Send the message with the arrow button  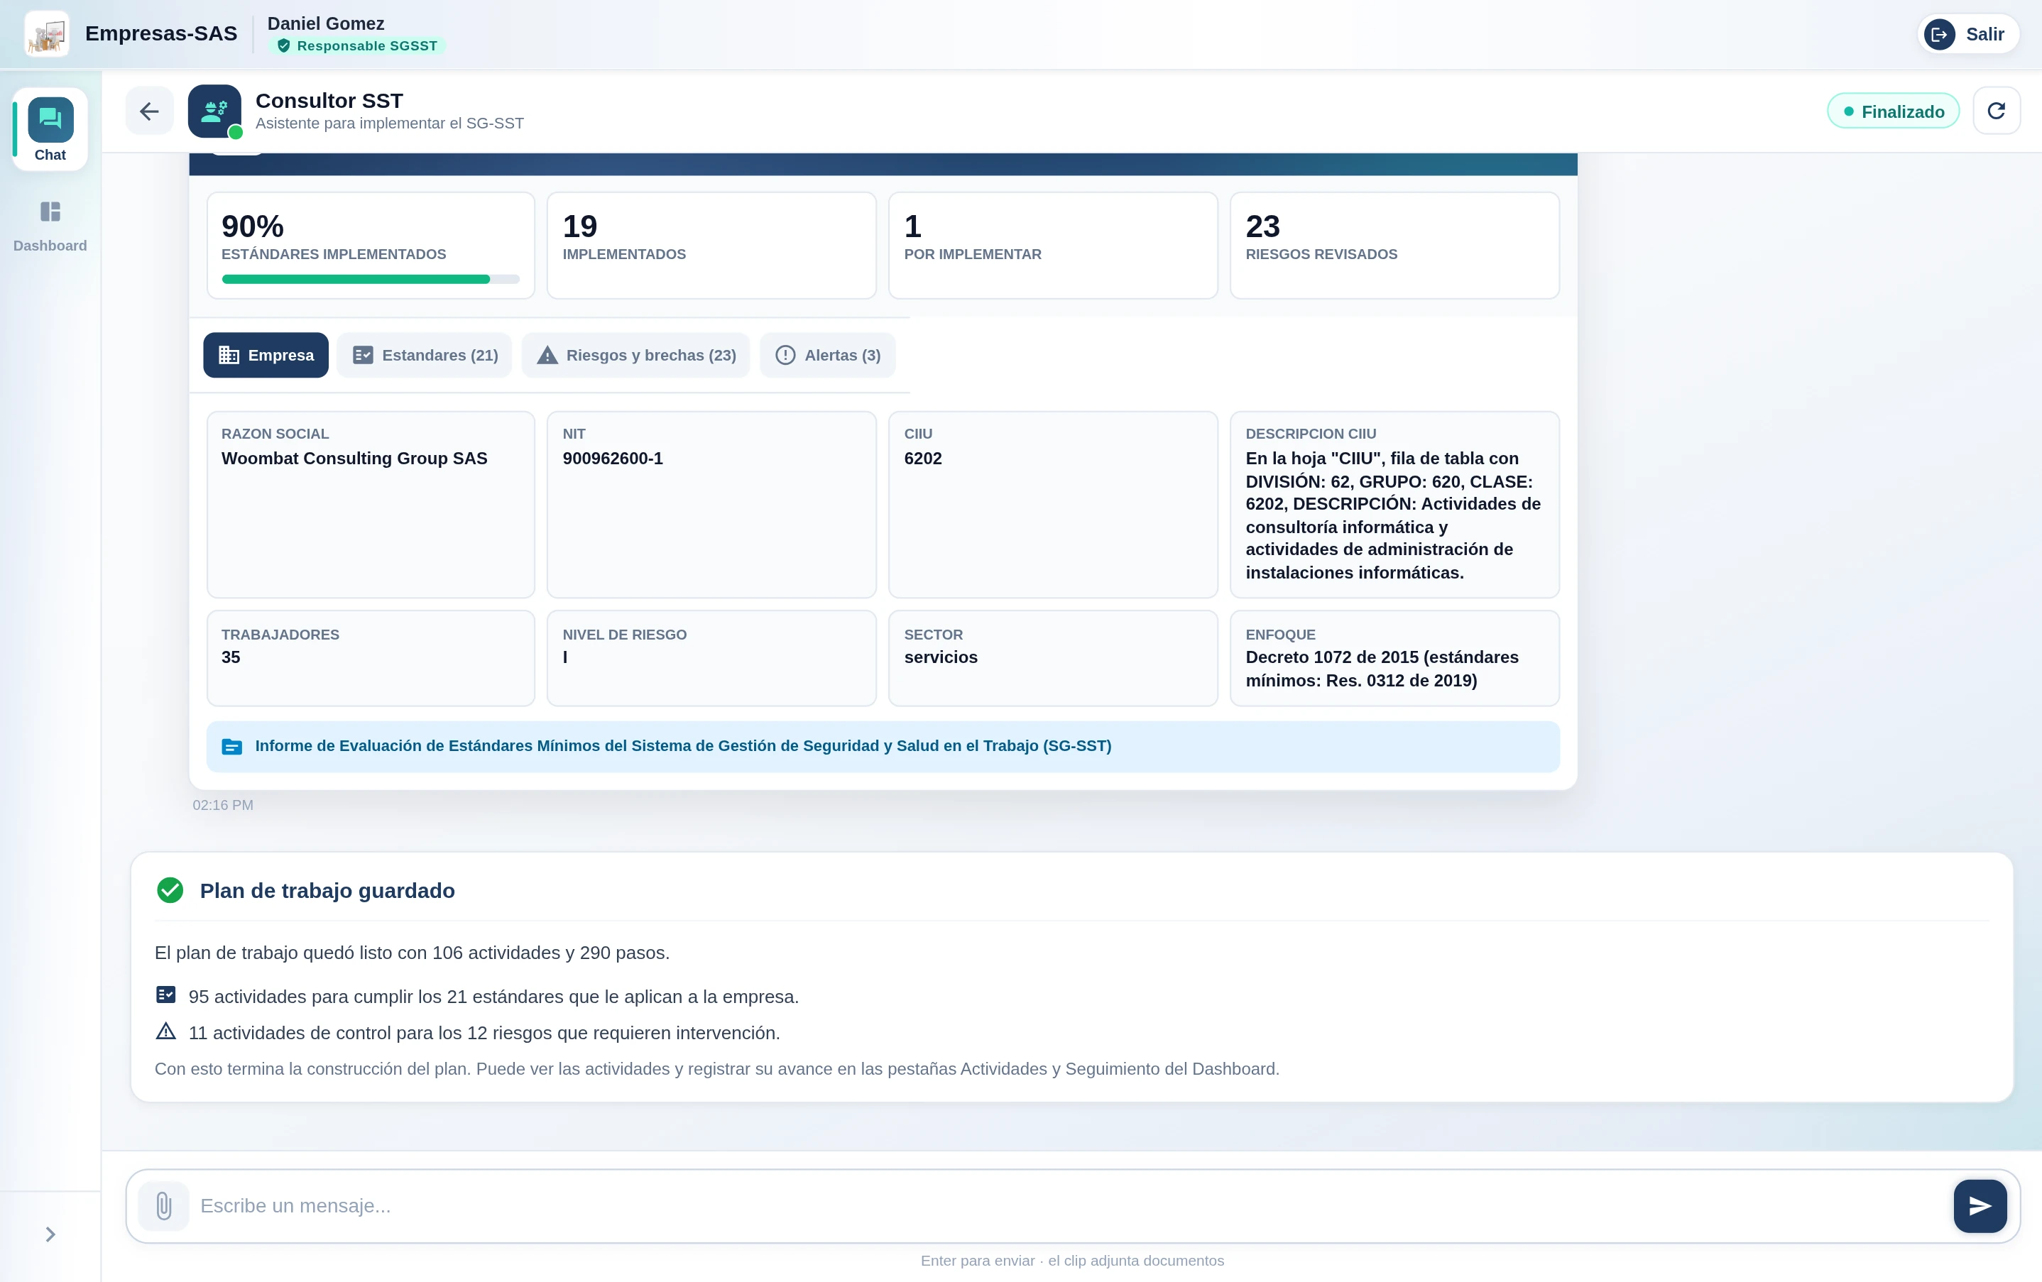[x=1980, y=1205]
